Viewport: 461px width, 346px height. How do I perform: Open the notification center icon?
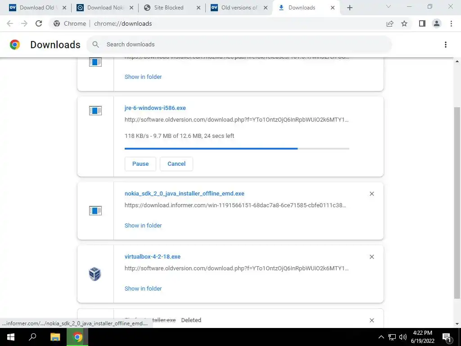(x=447, y=337)
